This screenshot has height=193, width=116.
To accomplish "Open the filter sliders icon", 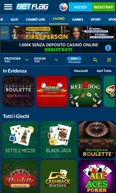I will click(x=109, y=60).
